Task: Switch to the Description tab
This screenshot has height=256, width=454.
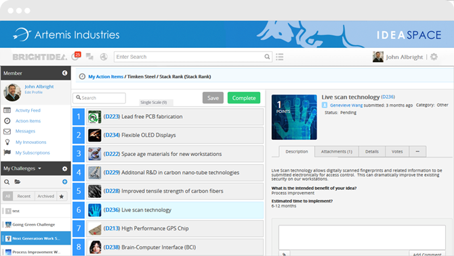Action: point(297,151)
